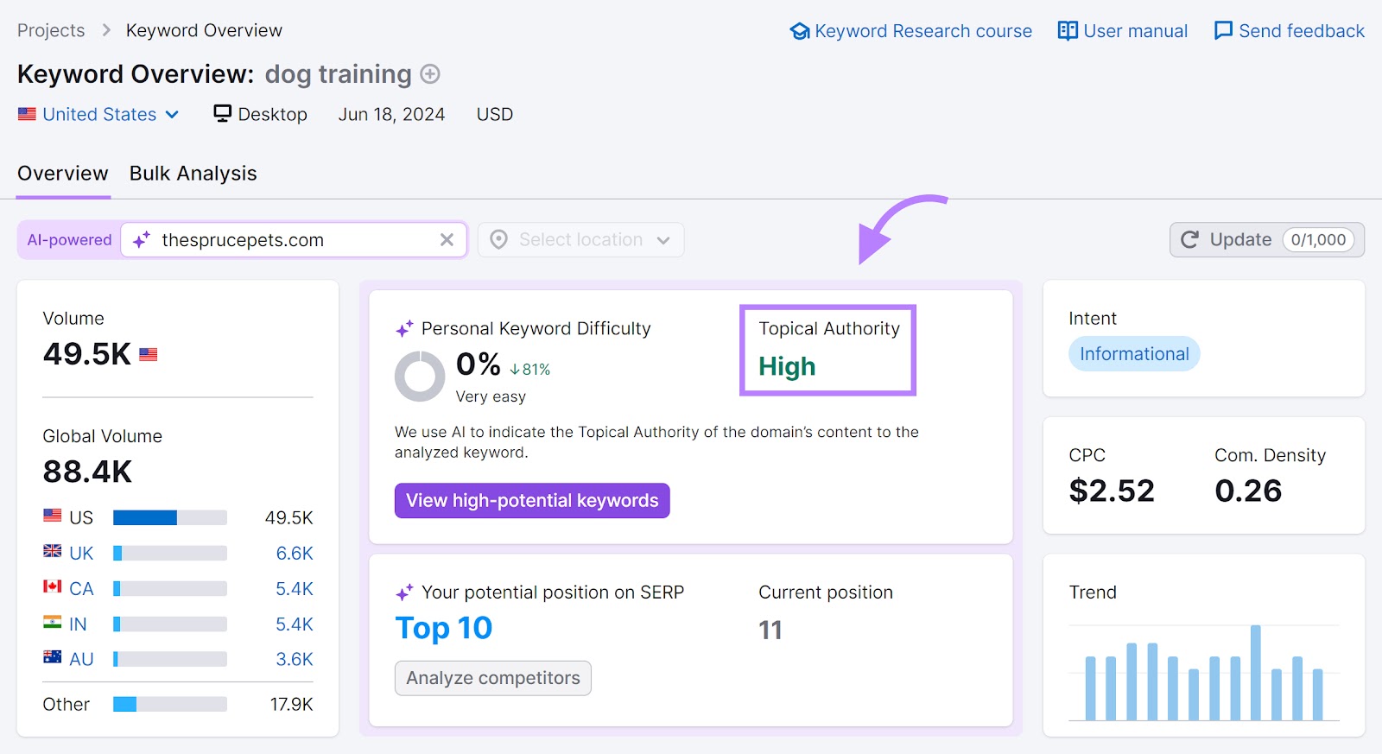
Task: Click the refresh icon in Update button
Action: pos(1190,240)
